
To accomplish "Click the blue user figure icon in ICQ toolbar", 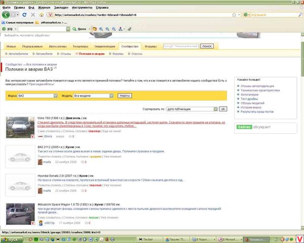I will point(121,29).
